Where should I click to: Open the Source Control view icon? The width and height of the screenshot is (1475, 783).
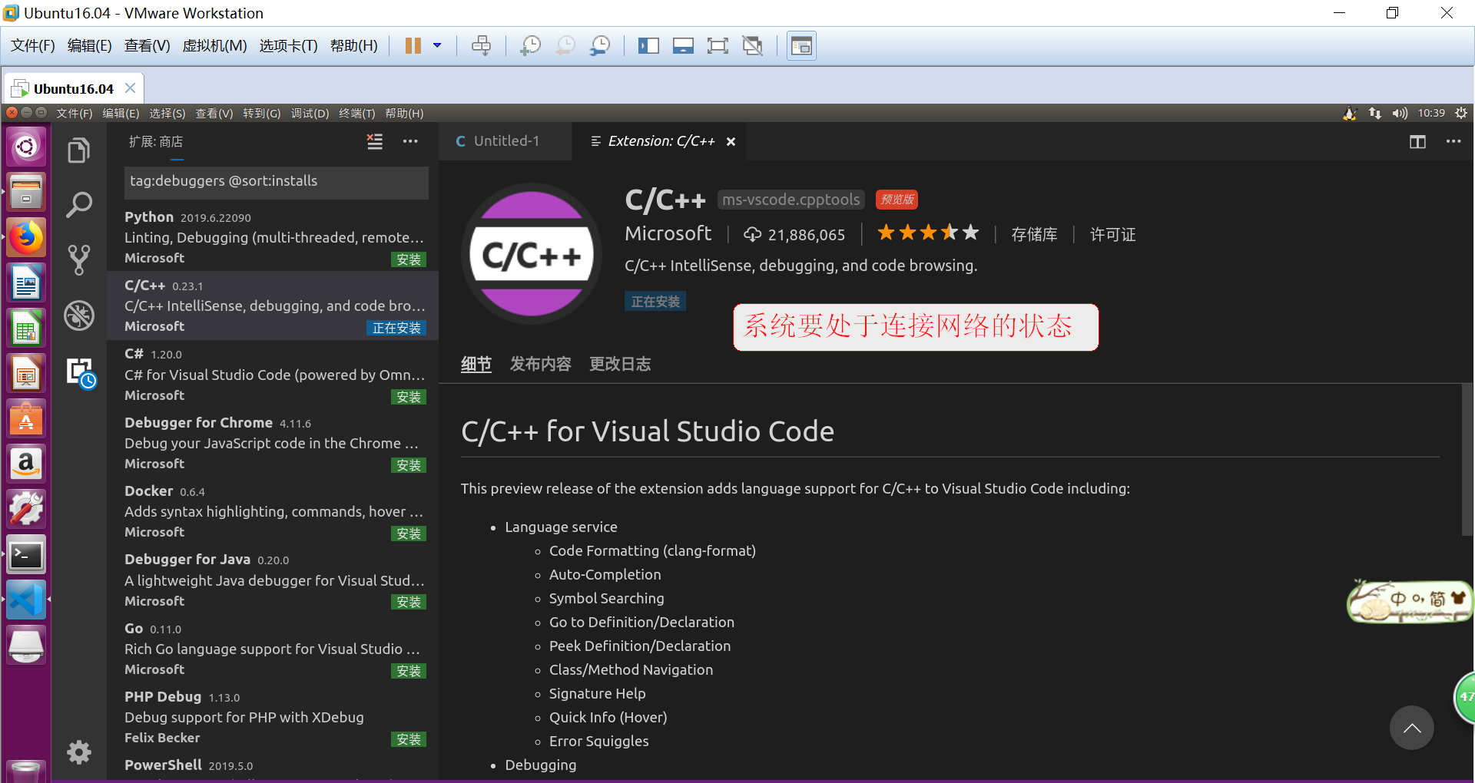click(x=78, y=260)
